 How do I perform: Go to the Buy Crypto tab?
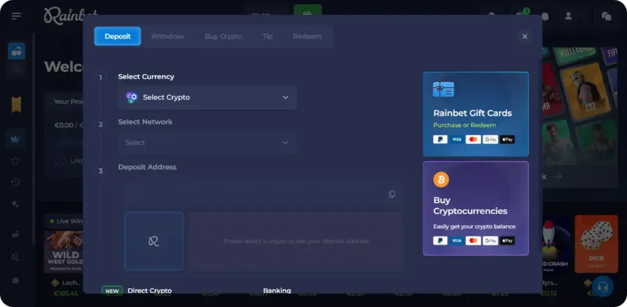click(223, 36)
